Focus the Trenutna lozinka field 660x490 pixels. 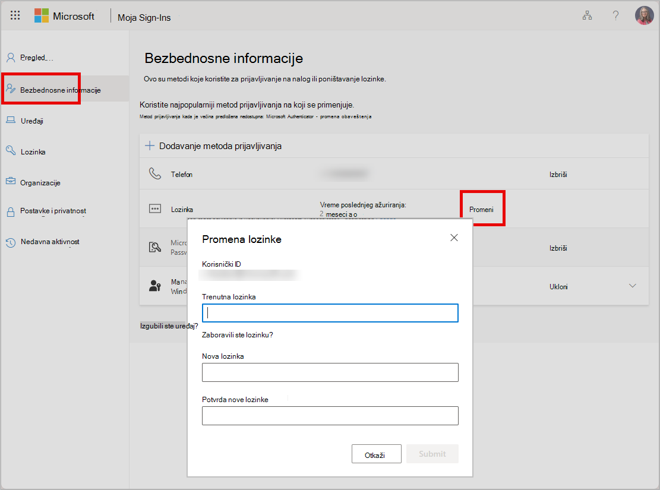330,313
